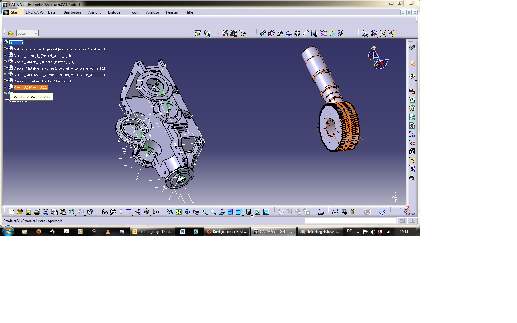Toggle the Hide/Show icon in bottom toolbar
This screenshot has width=517, height=323.
pos(258,212)
